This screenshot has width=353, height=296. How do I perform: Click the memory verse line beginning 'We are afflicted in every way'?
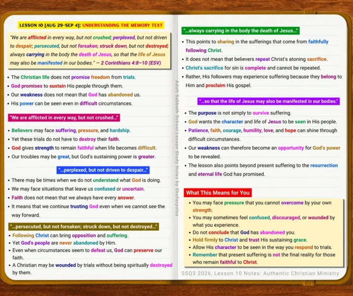pyautogui.click(x=89, y=38)
